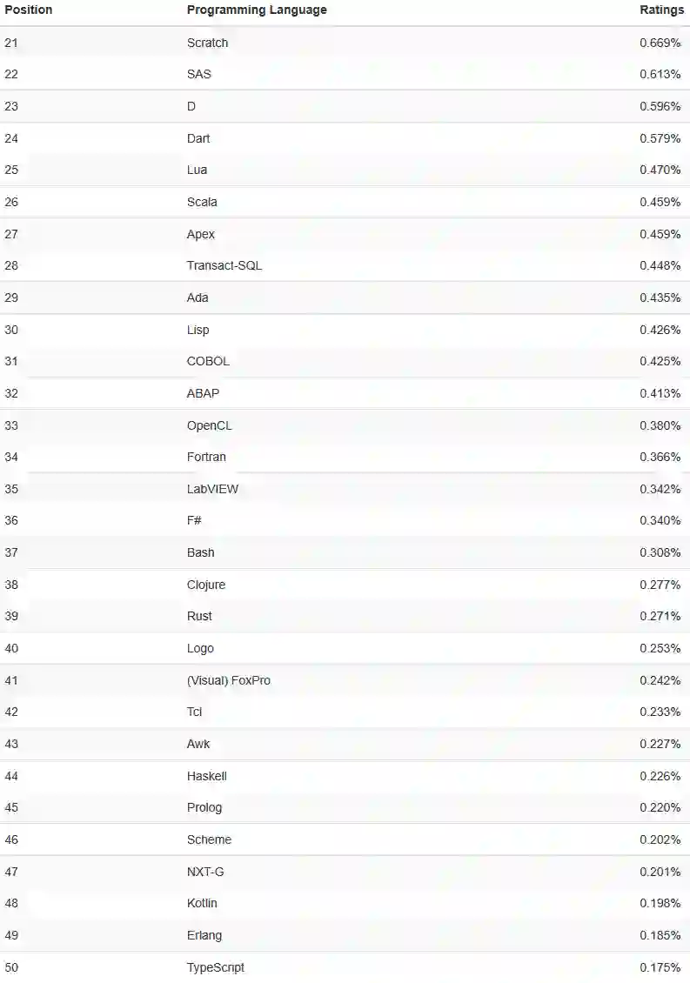Select the COBOL language cell

pyautogui.click(x=208, y=361)
